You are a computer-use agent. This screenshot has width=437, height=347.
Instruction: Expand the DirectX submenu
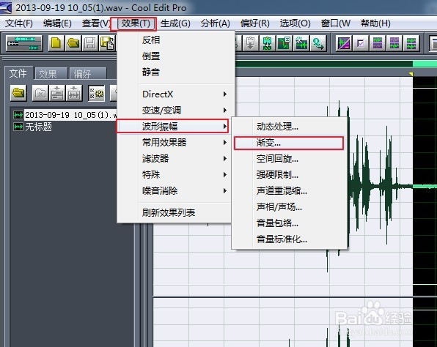pyautogui.click(x=175, y=94)
